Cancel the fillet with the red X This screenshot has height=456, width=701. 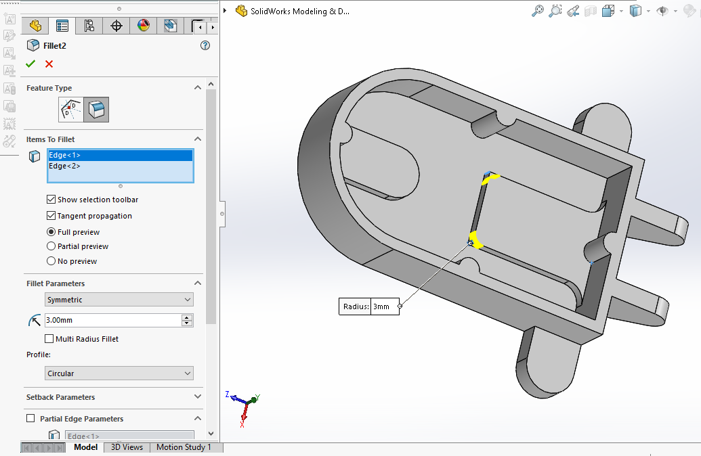pyautogui.click(x=49, y=64)
